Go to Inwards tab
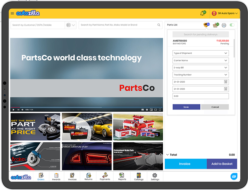 click(x=56, y=176)
